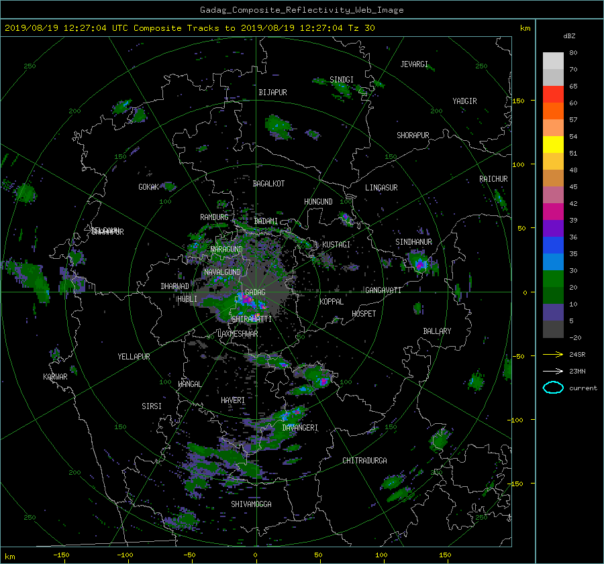Click the 'LINGASUR' city label
The width and height of the screenshot is (604, 564).
coord(381,188)
